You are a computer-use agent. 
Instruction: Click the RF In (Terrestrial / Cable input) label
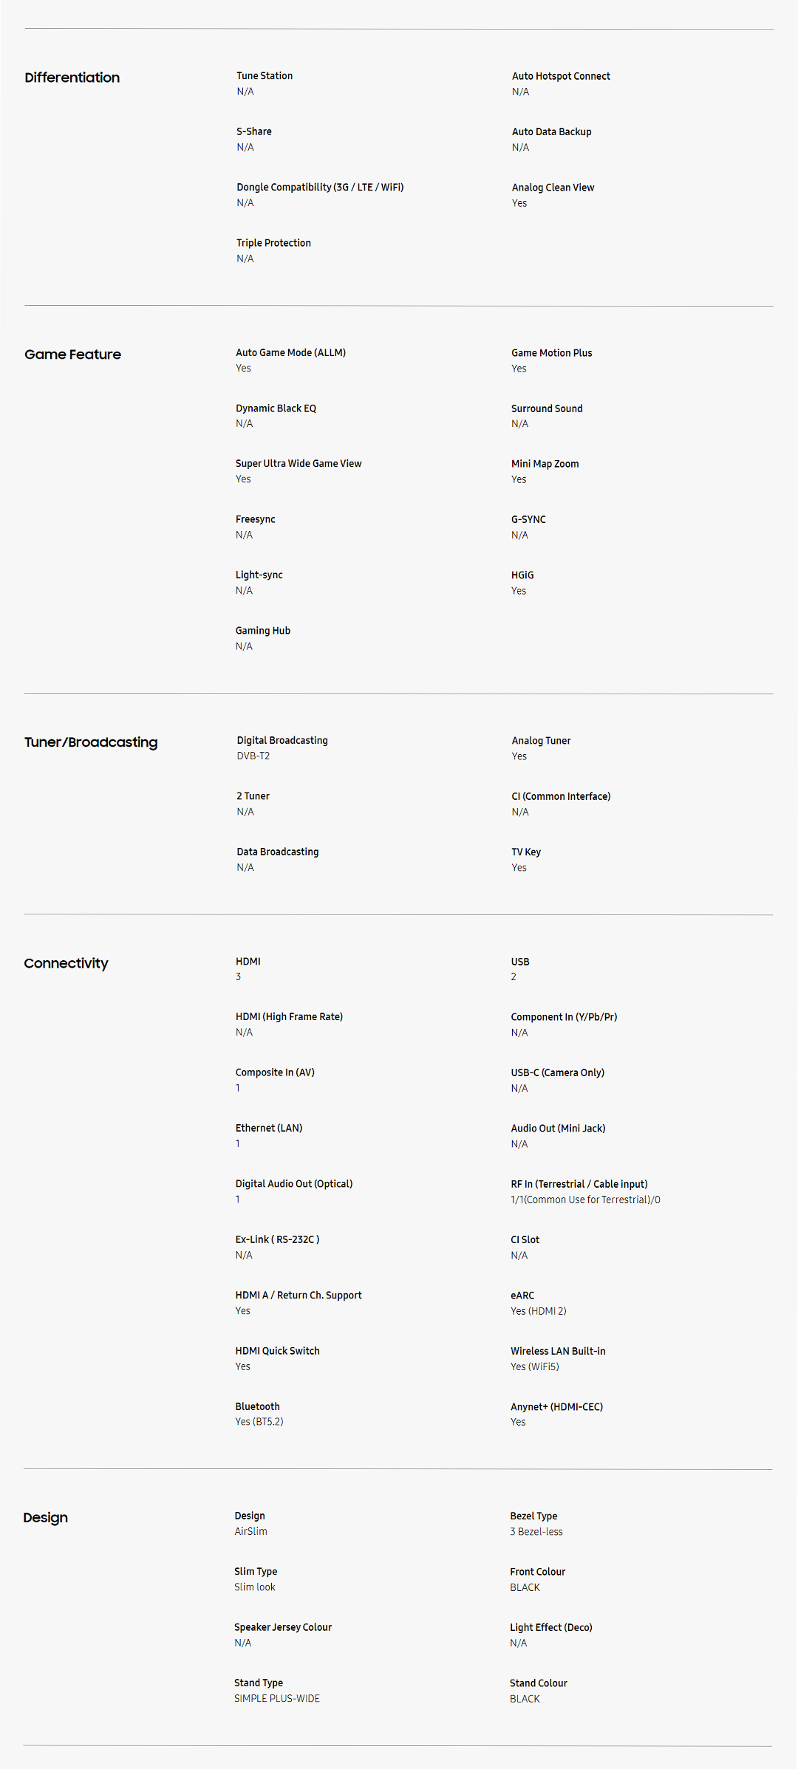(x=579, y=1184)
